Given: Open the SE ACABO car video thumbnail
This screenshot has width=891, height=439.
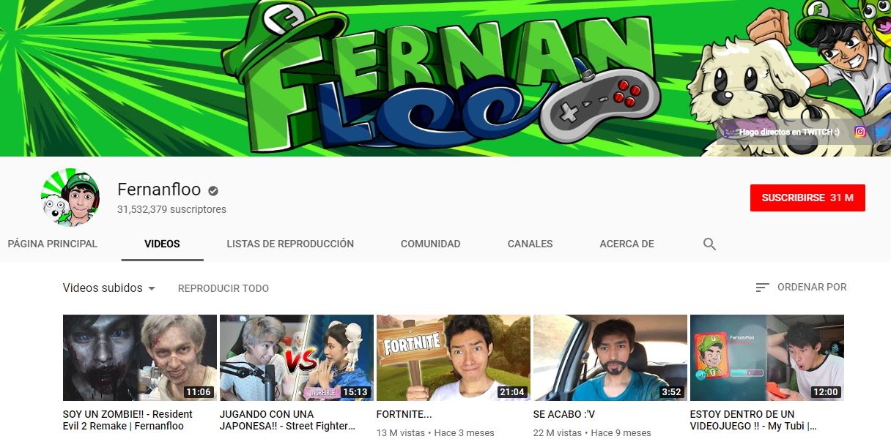Looking at the screenshot, I should tap(610, 358).
